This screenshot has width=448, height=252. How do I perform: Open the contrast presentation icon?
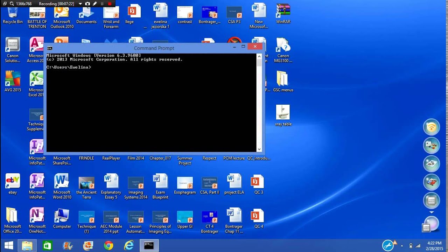(185, 15)
